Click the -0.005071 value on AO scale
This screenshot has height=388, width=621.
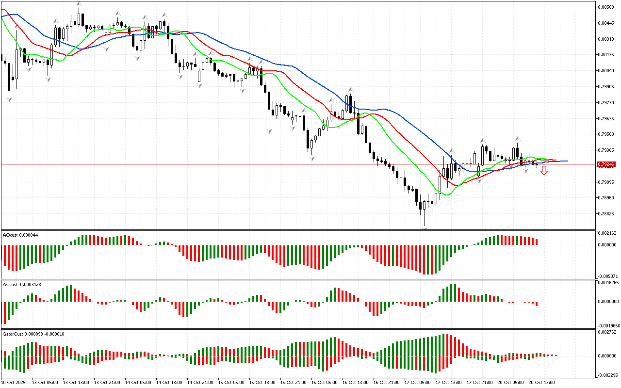pyautogui.click(x=606, y=275)
